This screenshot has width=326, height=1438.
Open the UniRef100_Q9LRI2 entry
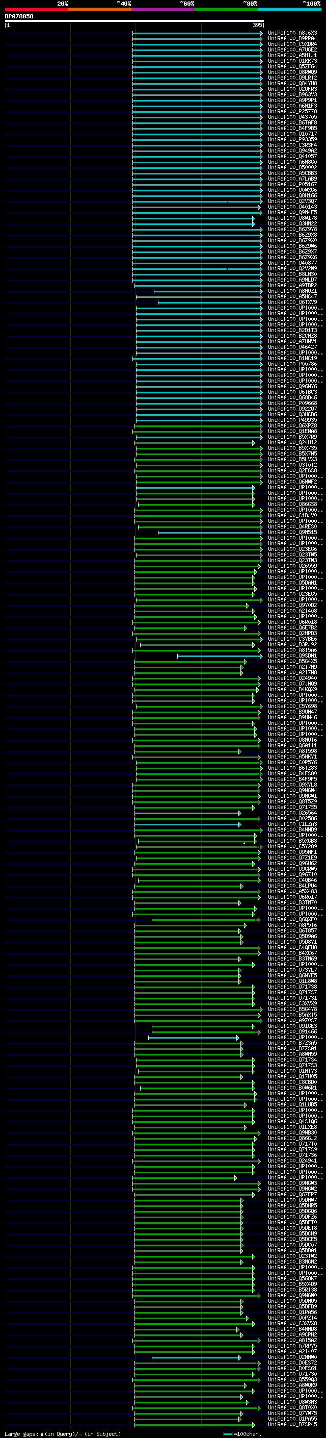coord(292,78)
